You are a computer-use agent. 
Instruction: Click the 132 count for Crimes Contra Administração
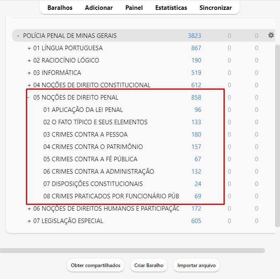(x=196, y=172)
